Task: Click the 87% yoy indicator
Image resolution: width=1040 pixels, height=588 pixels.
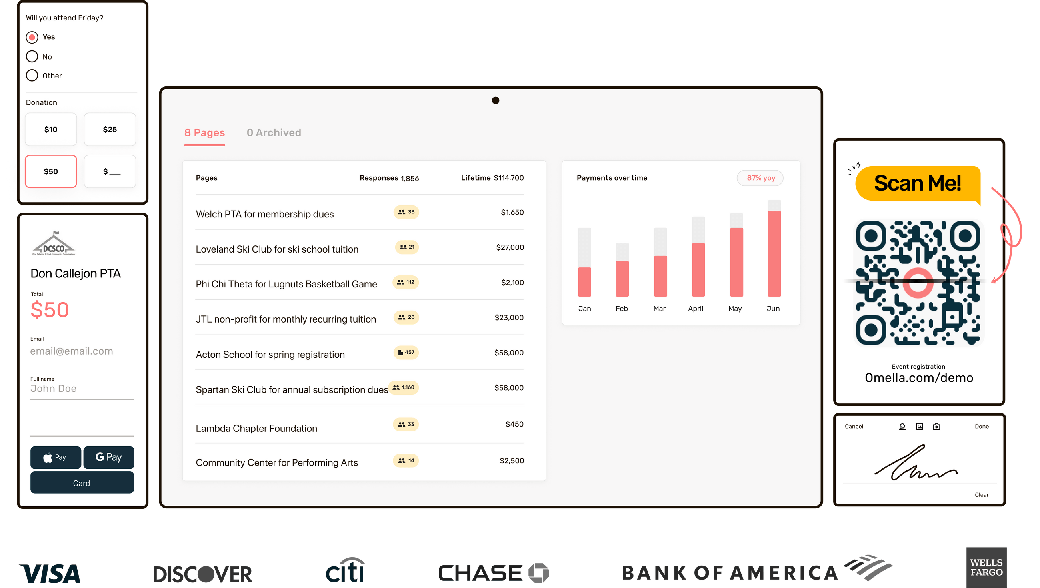Action: (x=760, y=178)
